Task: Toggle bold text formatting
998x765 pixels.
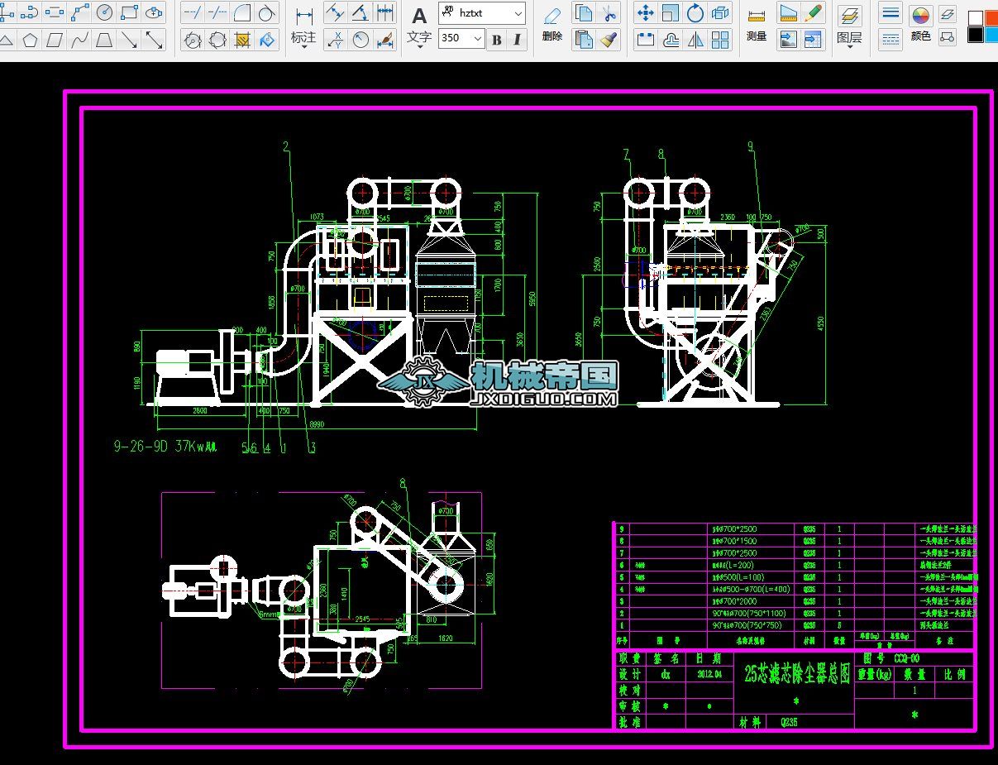Action: 496,39
